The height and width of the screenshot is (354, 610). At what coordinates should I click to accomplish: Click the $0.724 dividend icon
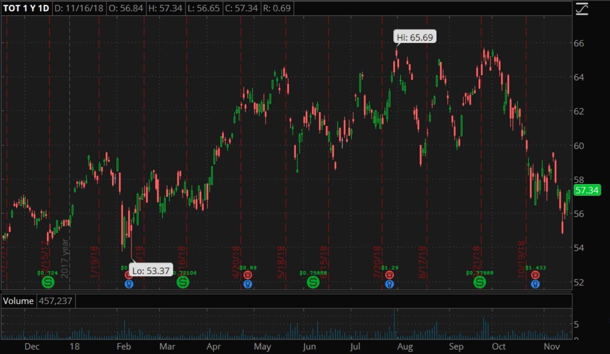coord(47,282)
